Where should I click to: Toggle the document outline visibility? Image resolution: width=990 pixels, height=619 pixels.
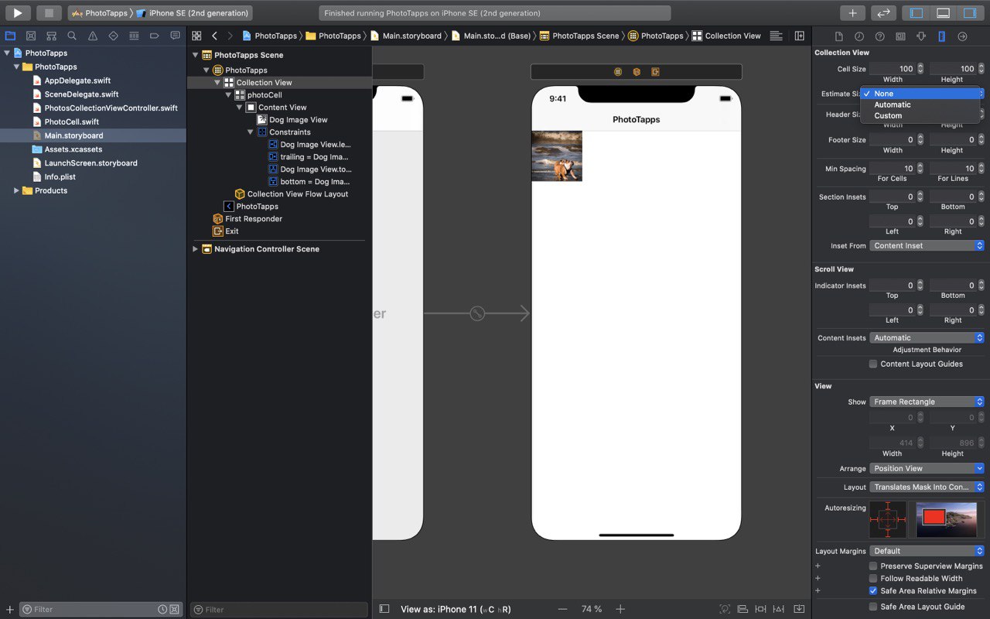(384, 609)
